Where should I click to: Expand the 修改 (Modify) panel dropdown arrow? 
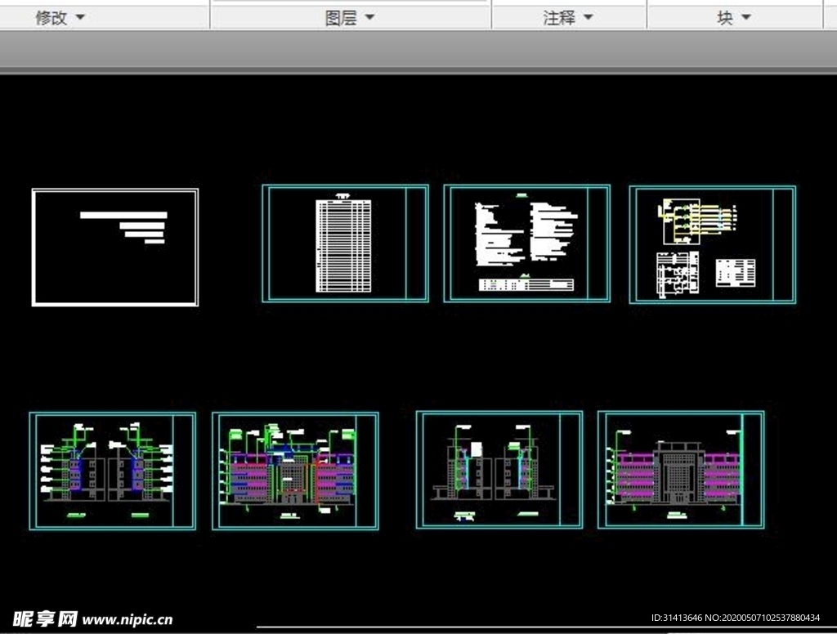[80, 17]
